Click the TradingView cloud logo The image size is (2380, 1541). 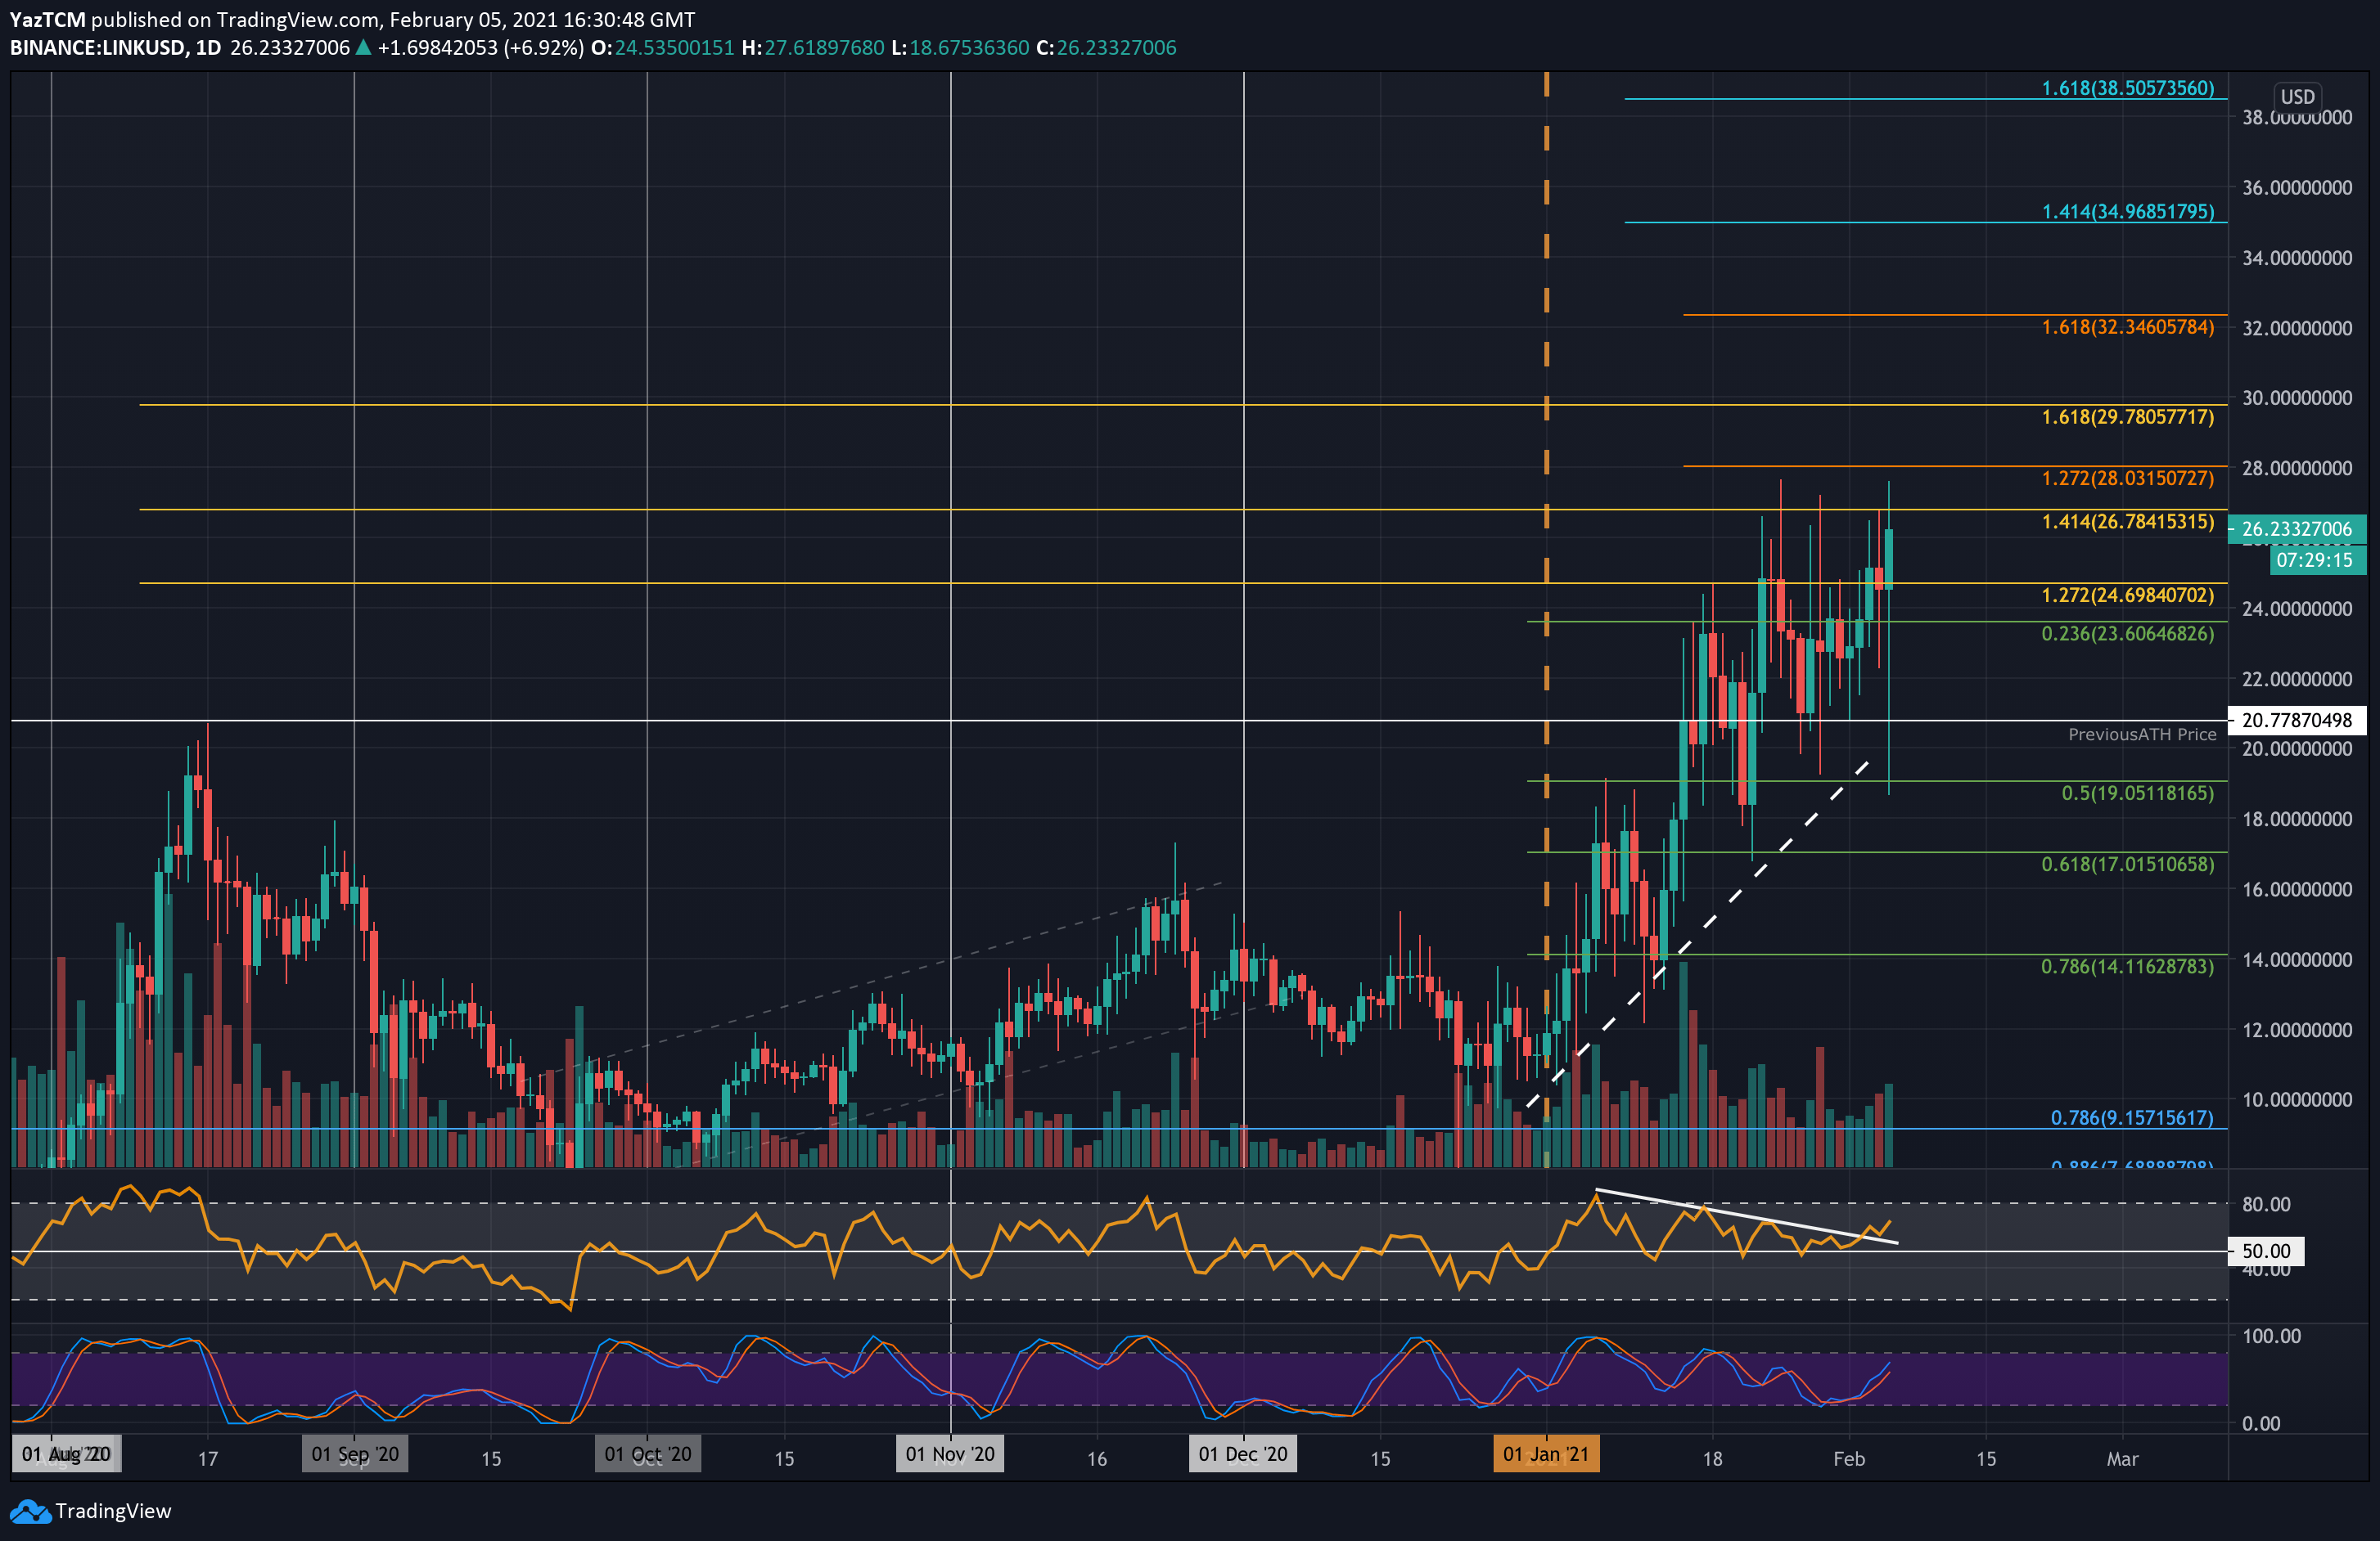coord(33,1511)
